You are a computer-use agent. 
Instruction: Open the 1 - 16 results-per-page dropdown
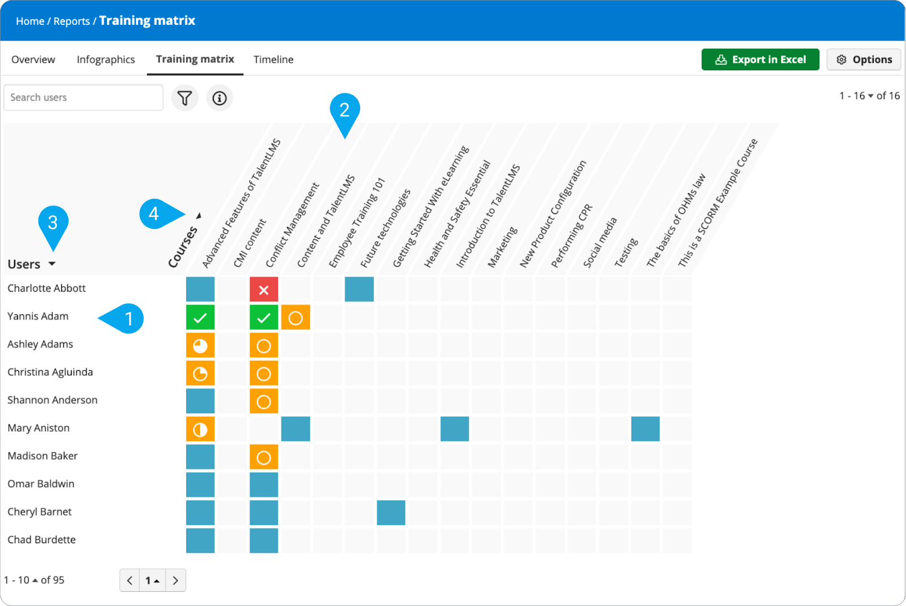pyautogui.click(x=871, y=96)
